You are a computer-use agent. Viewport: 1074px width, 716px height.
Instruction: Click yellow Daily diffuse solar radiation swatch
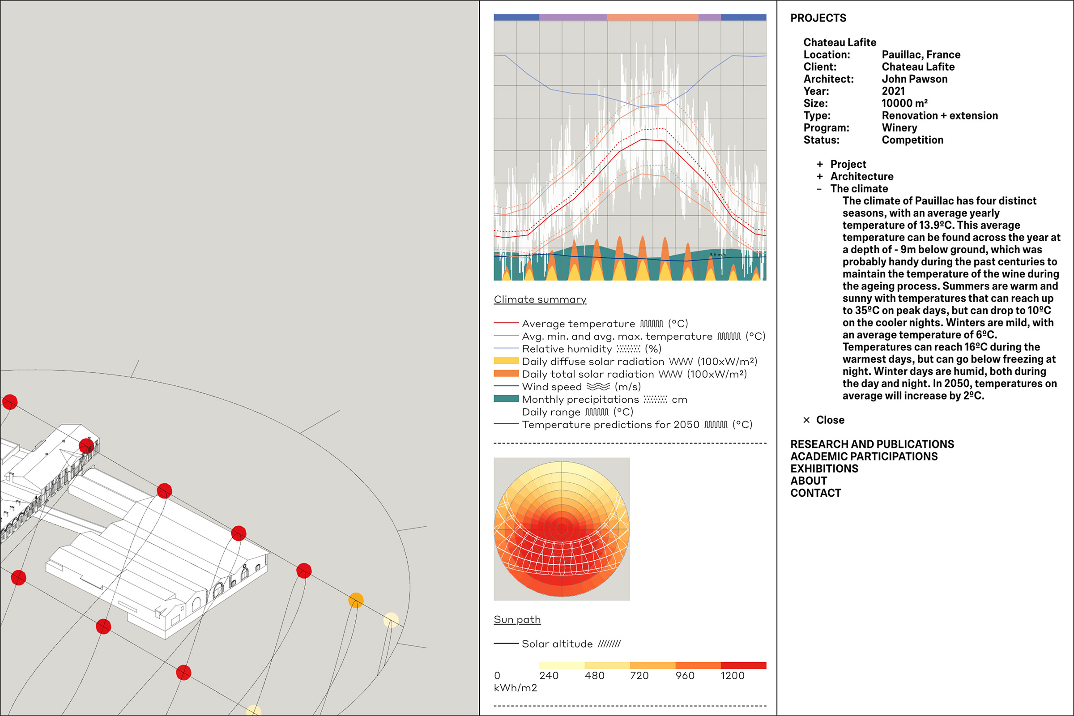click(x=506, y=361)
